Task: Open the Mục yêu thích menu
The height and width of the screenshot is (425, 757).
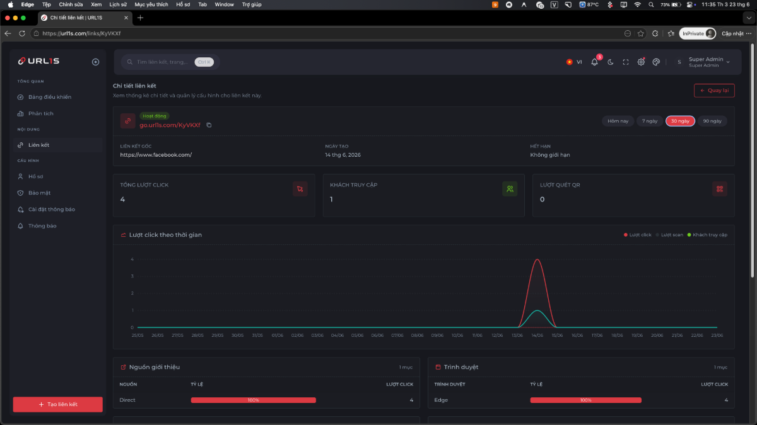Action: click(151, 4)
